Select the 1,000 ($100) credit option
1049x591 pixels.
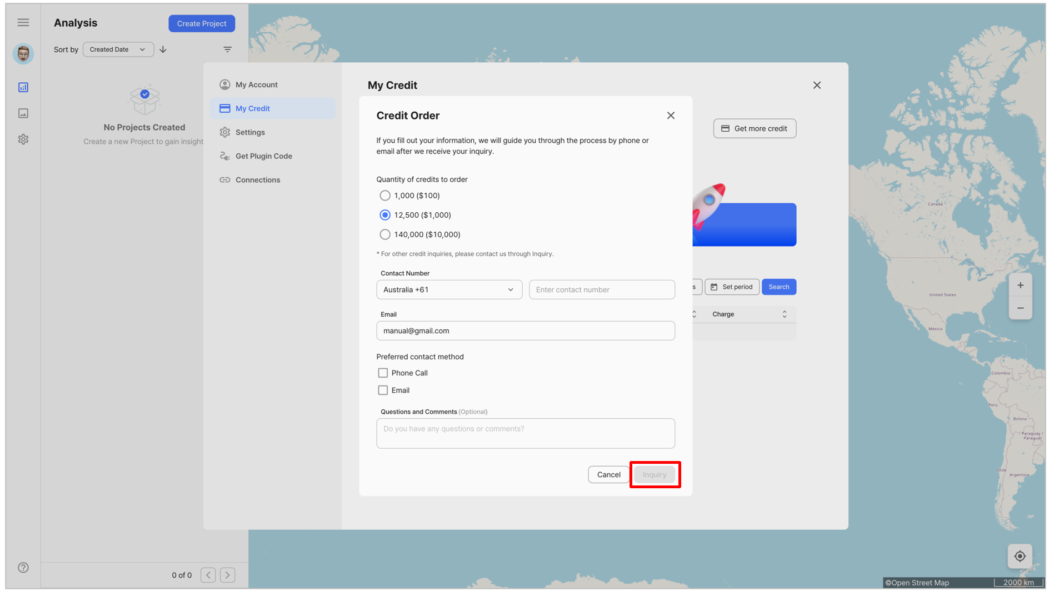tap(408, 196)
